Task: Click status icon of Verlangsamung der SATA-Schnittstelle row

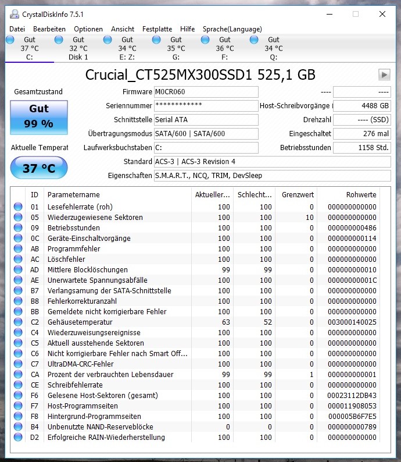Action: (x=18, y=290)
